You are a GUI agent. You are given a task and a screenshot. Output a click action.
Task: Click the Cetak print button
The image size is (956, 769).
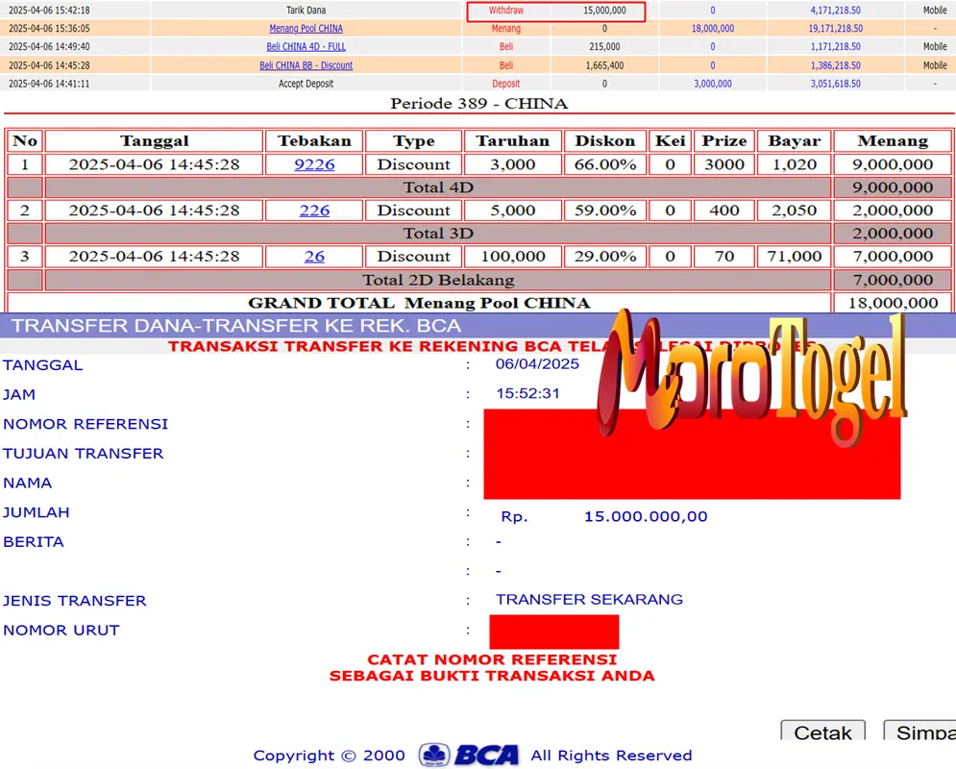822,732
